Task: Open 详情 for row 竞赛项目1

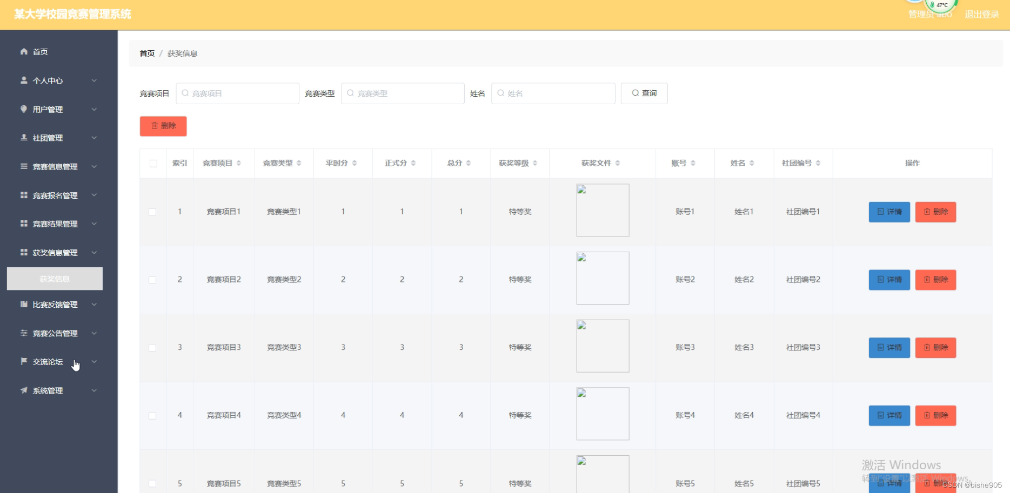Action: click(889, 212)
